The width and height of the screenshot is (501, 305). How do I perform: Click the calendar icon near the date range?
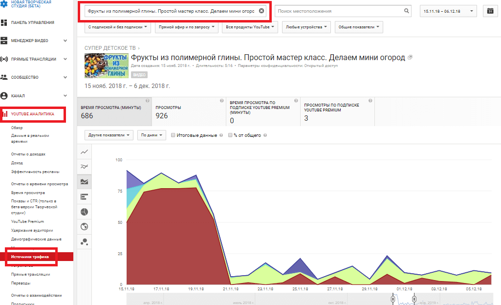coord(490,10)
